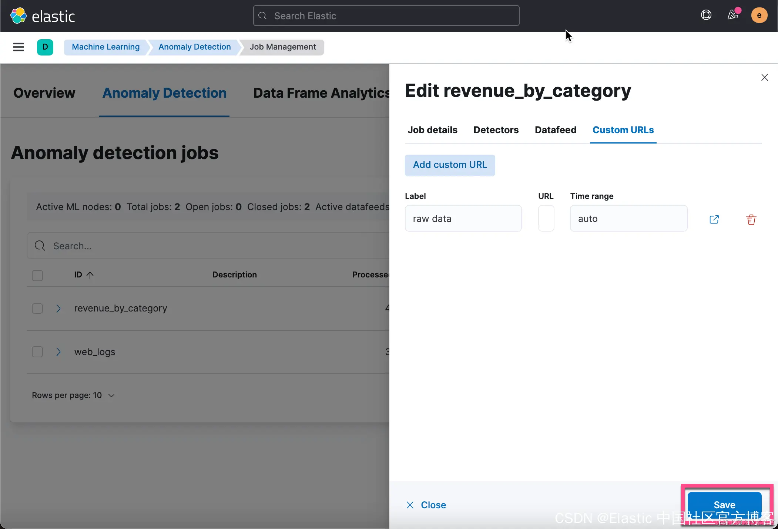Tick the revenue_by_category row checkbox
The height and width of the screenshot is (529, 778).
pyautogui.click(x=37, y=308)
